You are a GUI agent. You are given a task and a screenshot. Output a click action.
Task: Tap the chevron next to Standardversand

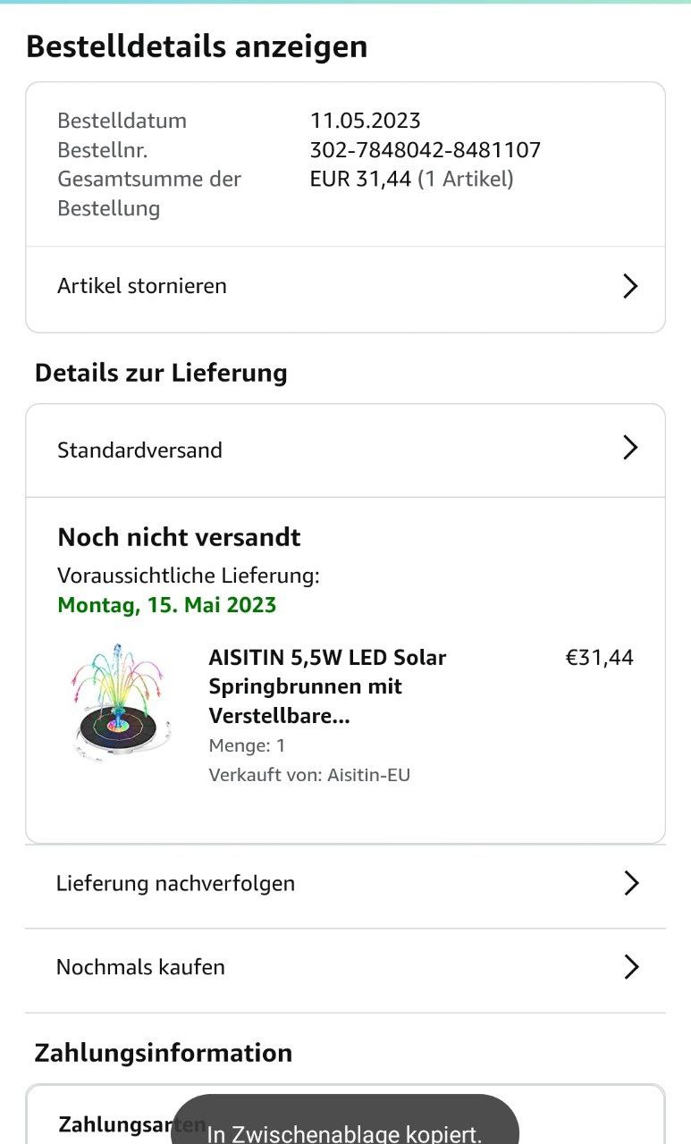[x=630, y=448]
